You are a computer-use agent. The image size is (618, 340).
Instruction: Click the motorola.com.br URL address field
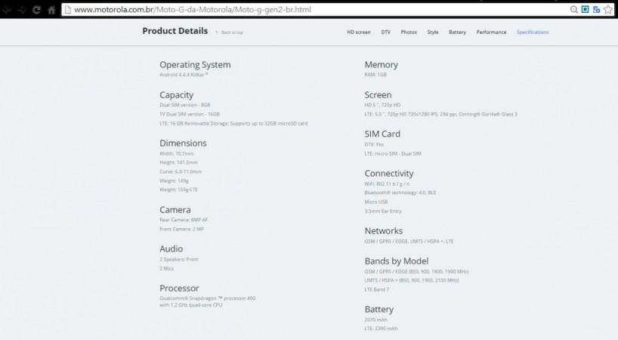click(x=315, y=10)
